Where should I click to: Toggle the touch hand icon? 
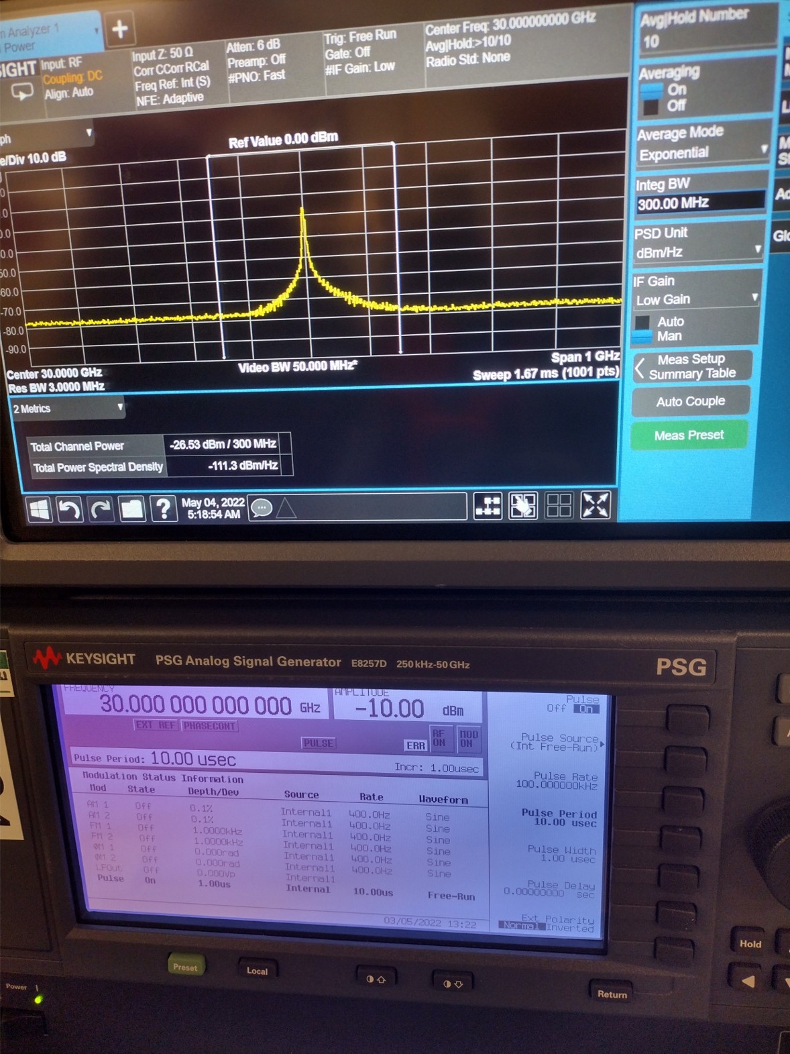click(x=523, y=505)
